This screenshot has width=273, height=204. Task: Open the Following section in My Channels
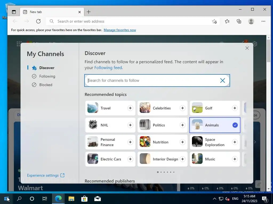tap(47, 76)
